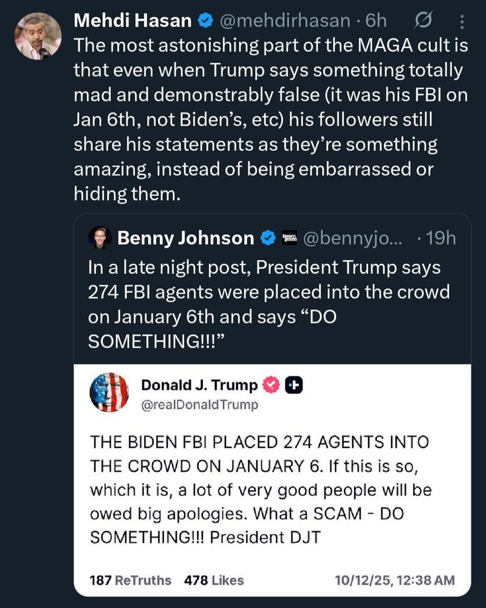Screen dimensions: 486x608
Task: Click the black plus badge beside Trump's name
Action: click(x=293, y=385)
